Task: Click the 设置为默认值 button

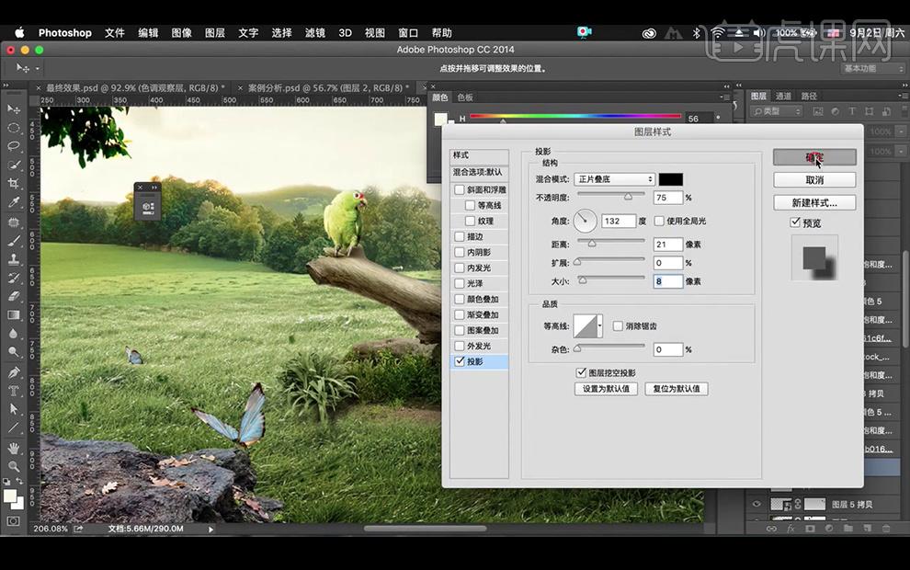Action: pos(606,388)
